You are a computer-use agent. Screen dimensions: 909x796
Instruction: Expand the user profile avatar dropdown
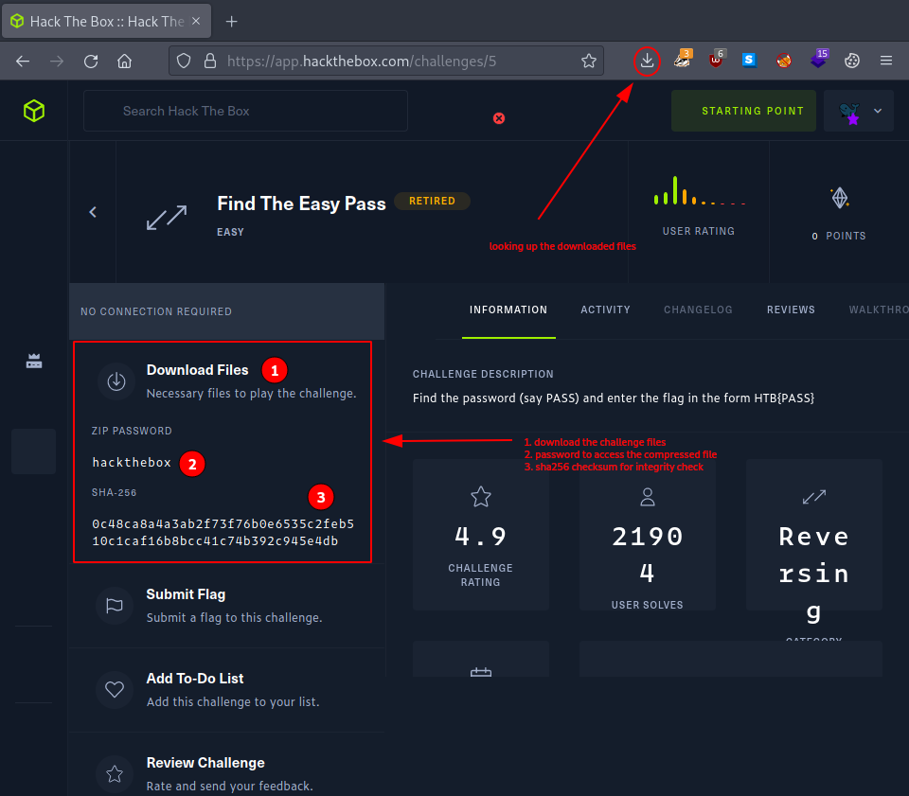(860, 111)
